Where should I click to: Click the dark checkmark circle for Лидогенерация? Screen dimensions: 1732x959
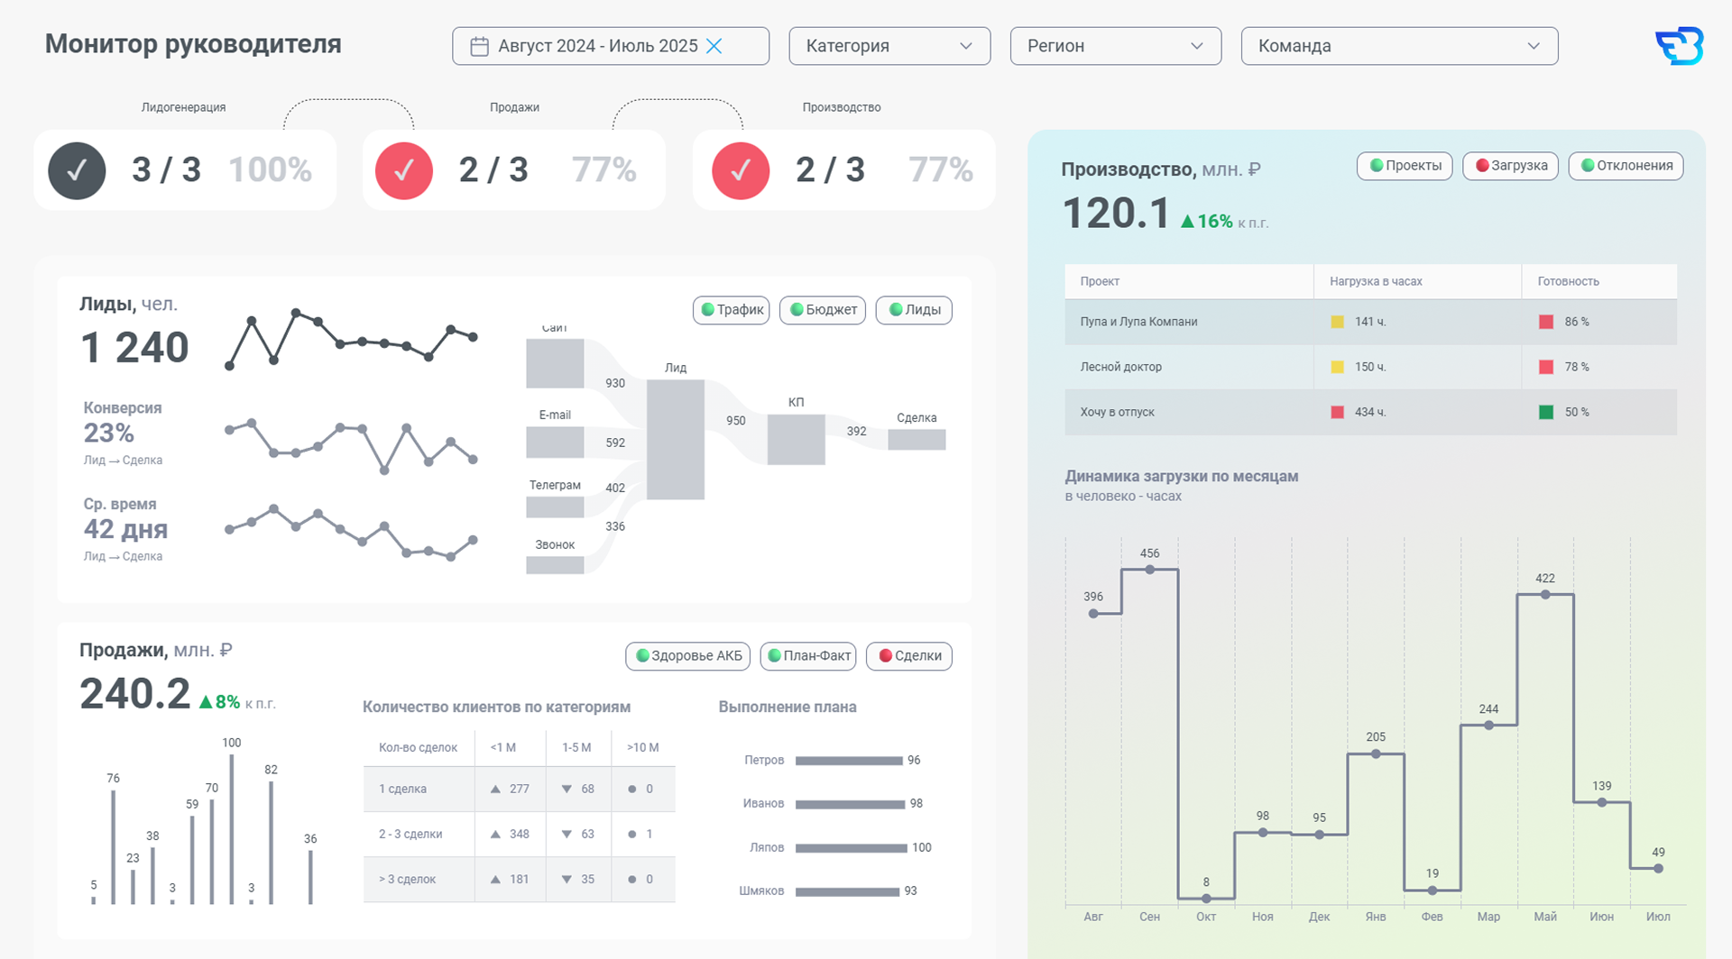click(x=77, y=170)
